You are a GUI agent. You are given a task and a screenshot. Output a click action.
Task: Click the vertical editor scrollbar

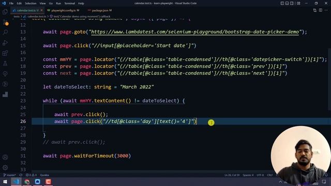[x=329, y=79]
